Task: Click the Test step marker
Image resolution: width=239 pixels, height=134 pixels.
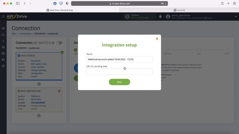Action: point(199,50)
